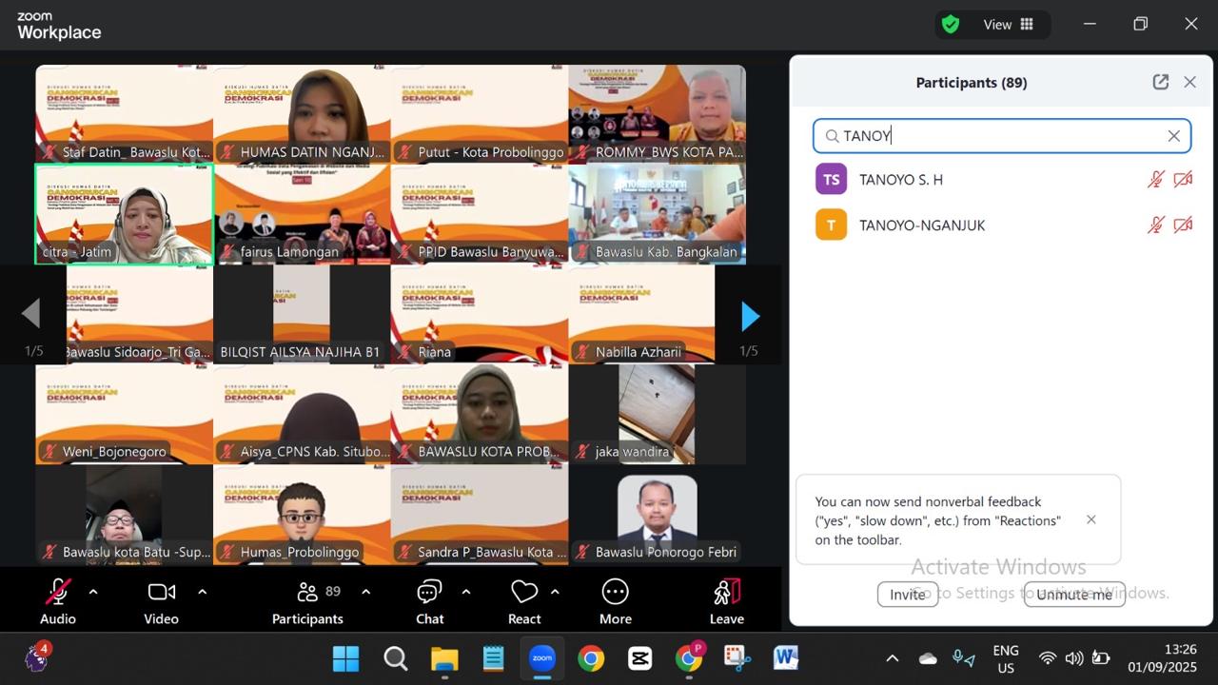Click the Leave meeting icon
This screenshot has width=1218, height=685.
point(727,593)
